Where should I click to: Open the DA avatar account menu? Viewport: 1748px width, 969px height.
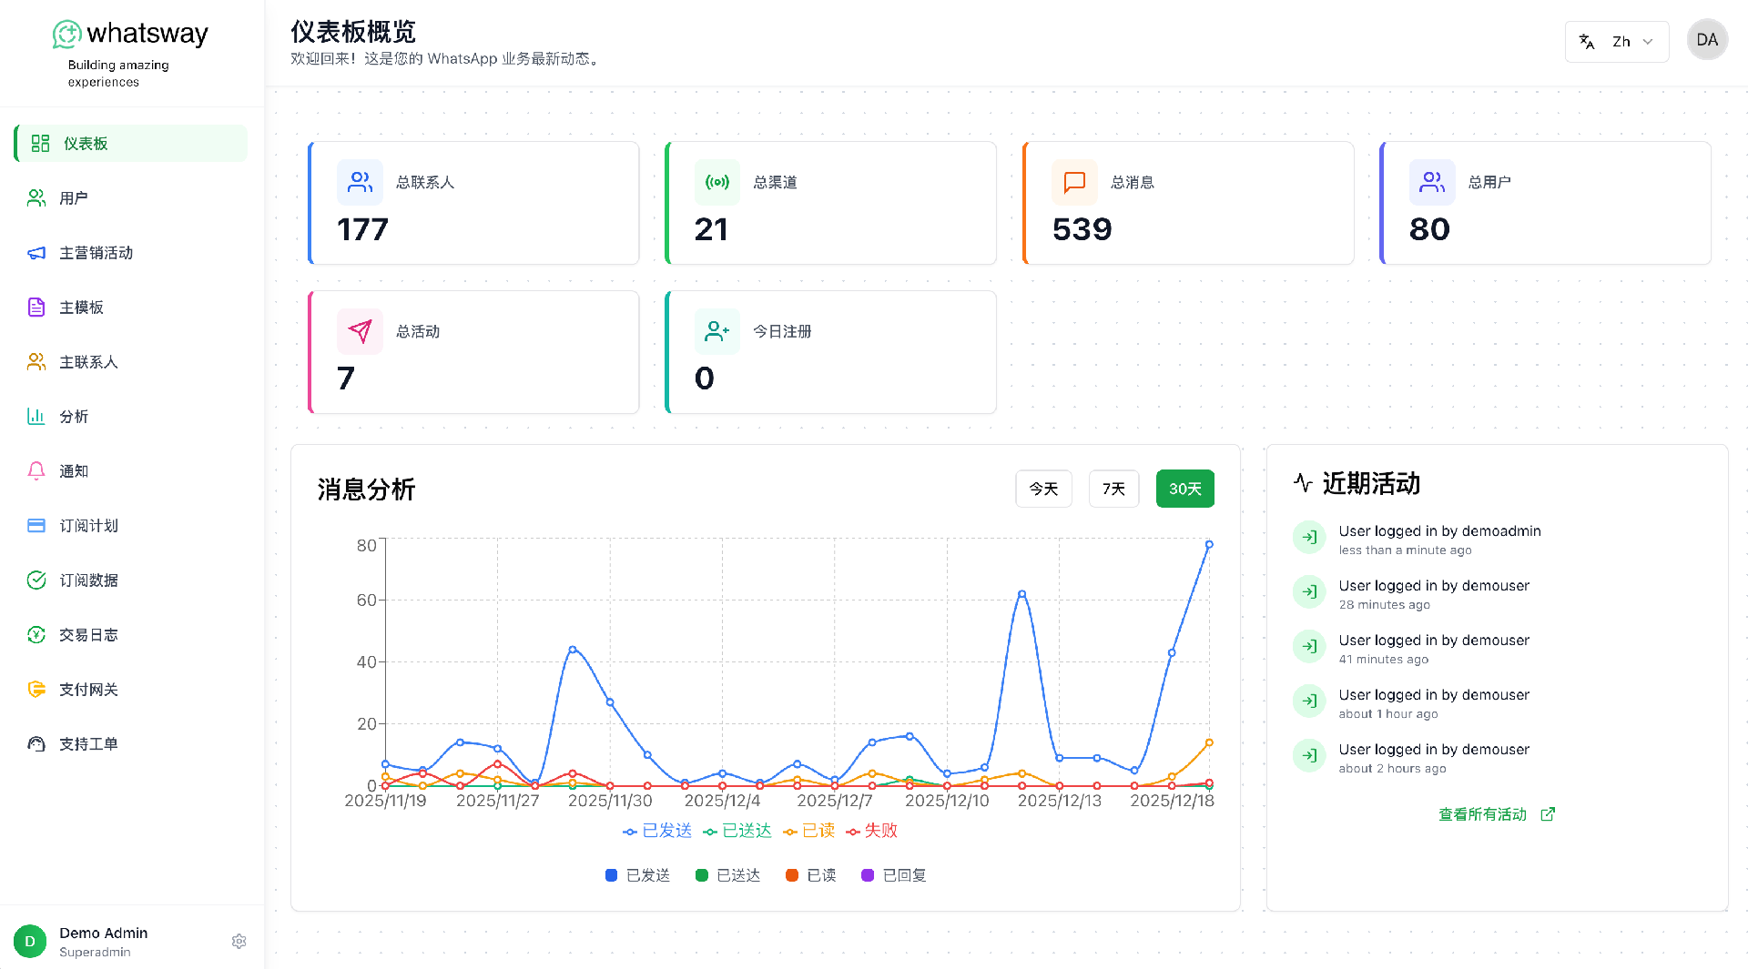point(1707,40)
